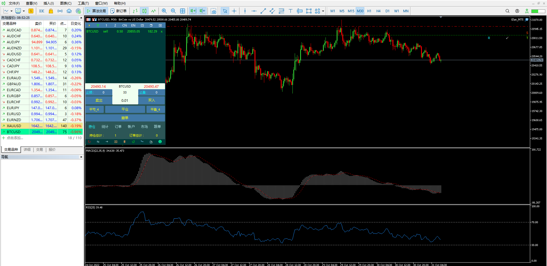This screenshot has height=266, width=547.
Task: Click the dollar sign toolbar icon
Action: click(x=31, y=11)
